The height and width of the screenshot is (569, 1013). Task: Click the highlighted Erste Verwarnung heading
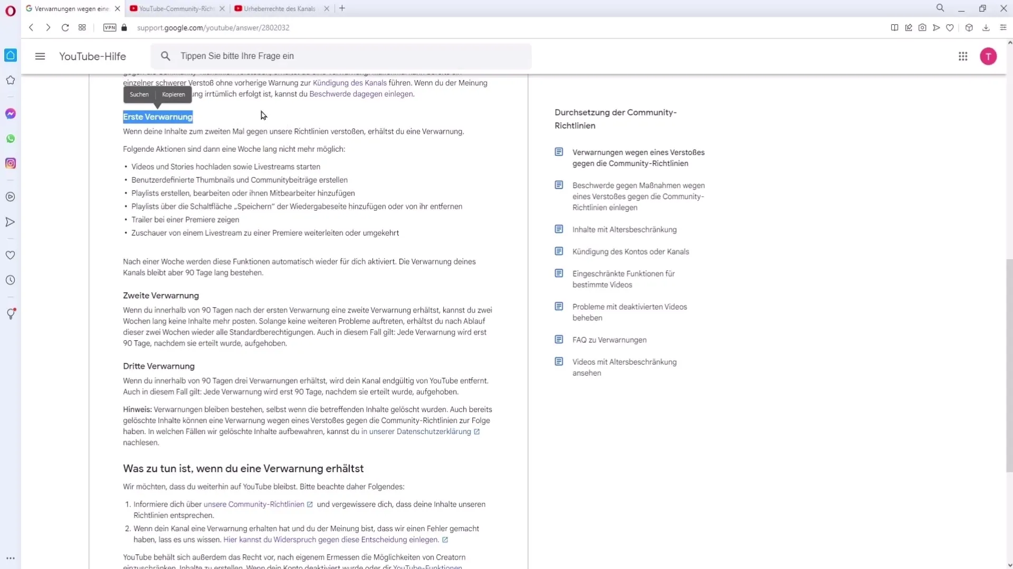click(x=158, y=117)
